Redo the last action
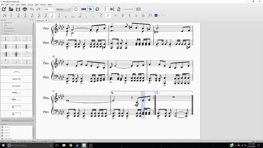 coord(38,9)
